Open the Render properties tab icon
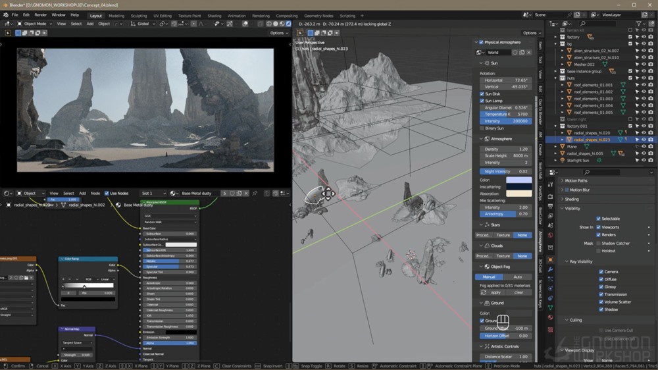 tap(551, 197)
